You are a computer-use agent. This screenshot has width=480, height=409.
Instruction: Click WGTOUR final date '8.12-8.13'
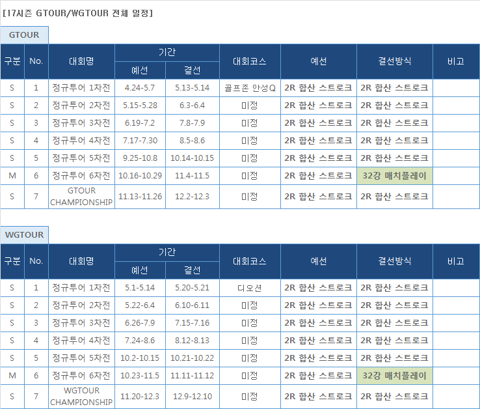[193, 341]
